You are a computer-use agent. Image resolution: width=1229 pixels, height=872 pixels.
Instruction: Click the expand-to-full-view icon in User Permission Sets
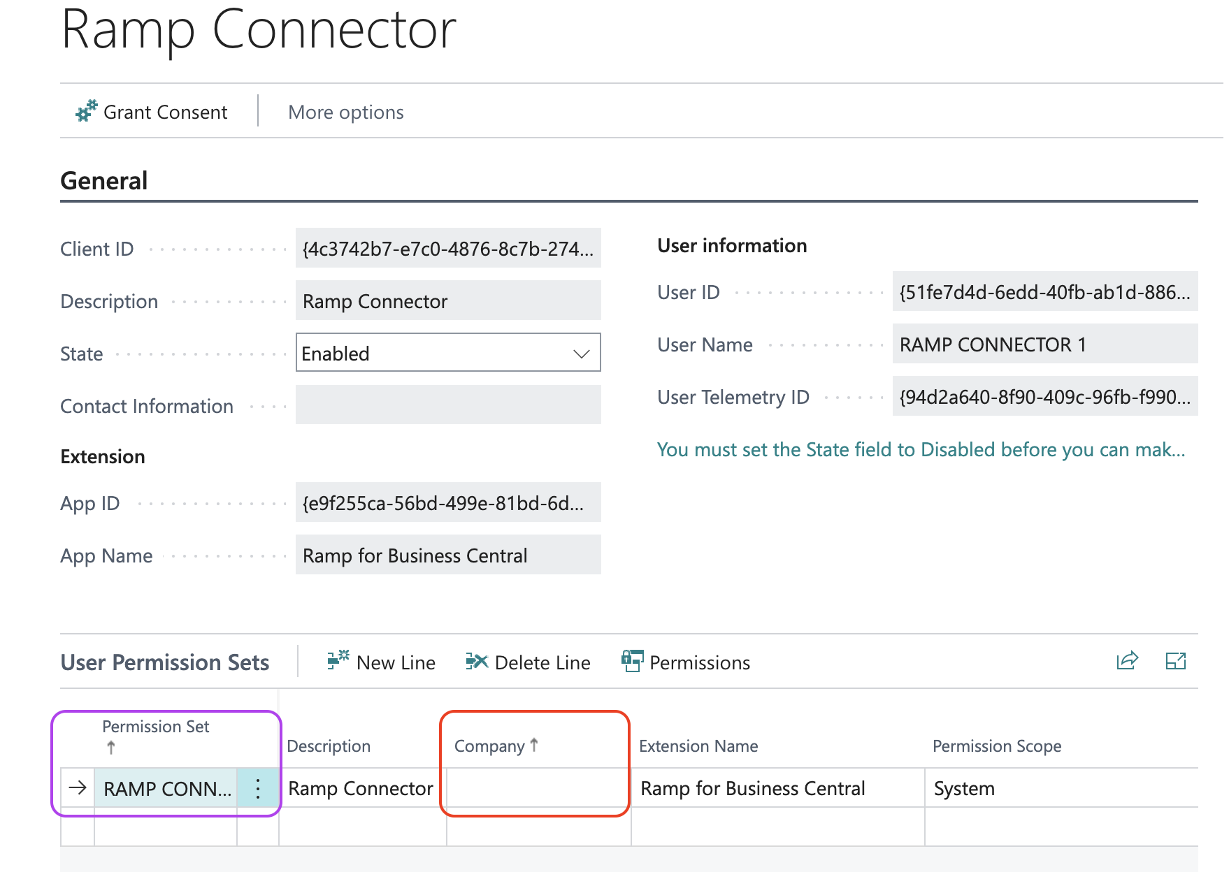click(x=1176, y=660)
